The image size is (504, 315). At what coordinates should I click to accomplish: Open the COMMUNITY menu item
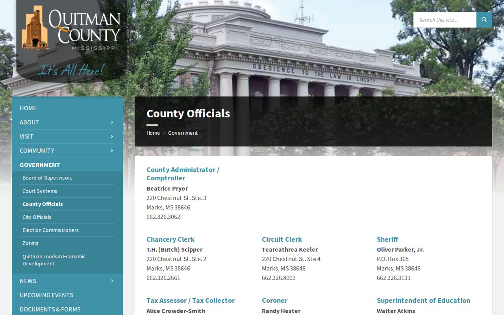(37, 151)
